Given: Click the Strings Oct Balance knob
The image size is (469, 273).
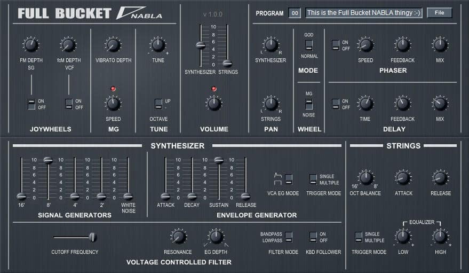Looking at the screenshot, I should coord(365,178).
